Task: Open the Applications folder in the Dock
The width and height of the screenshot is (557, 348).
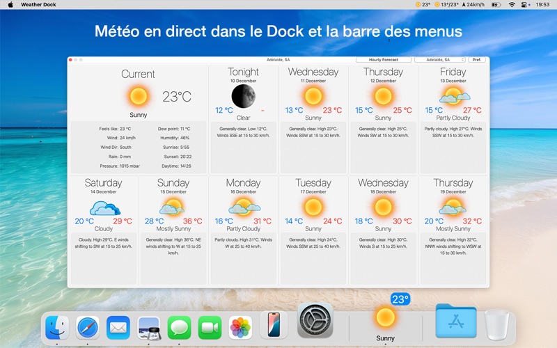Action: point(456,321)
